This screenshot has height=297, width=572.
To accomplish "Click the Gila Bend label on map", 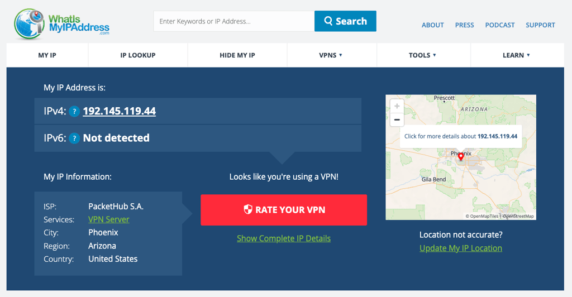I will pyautogui.click(x=433, y=179).
